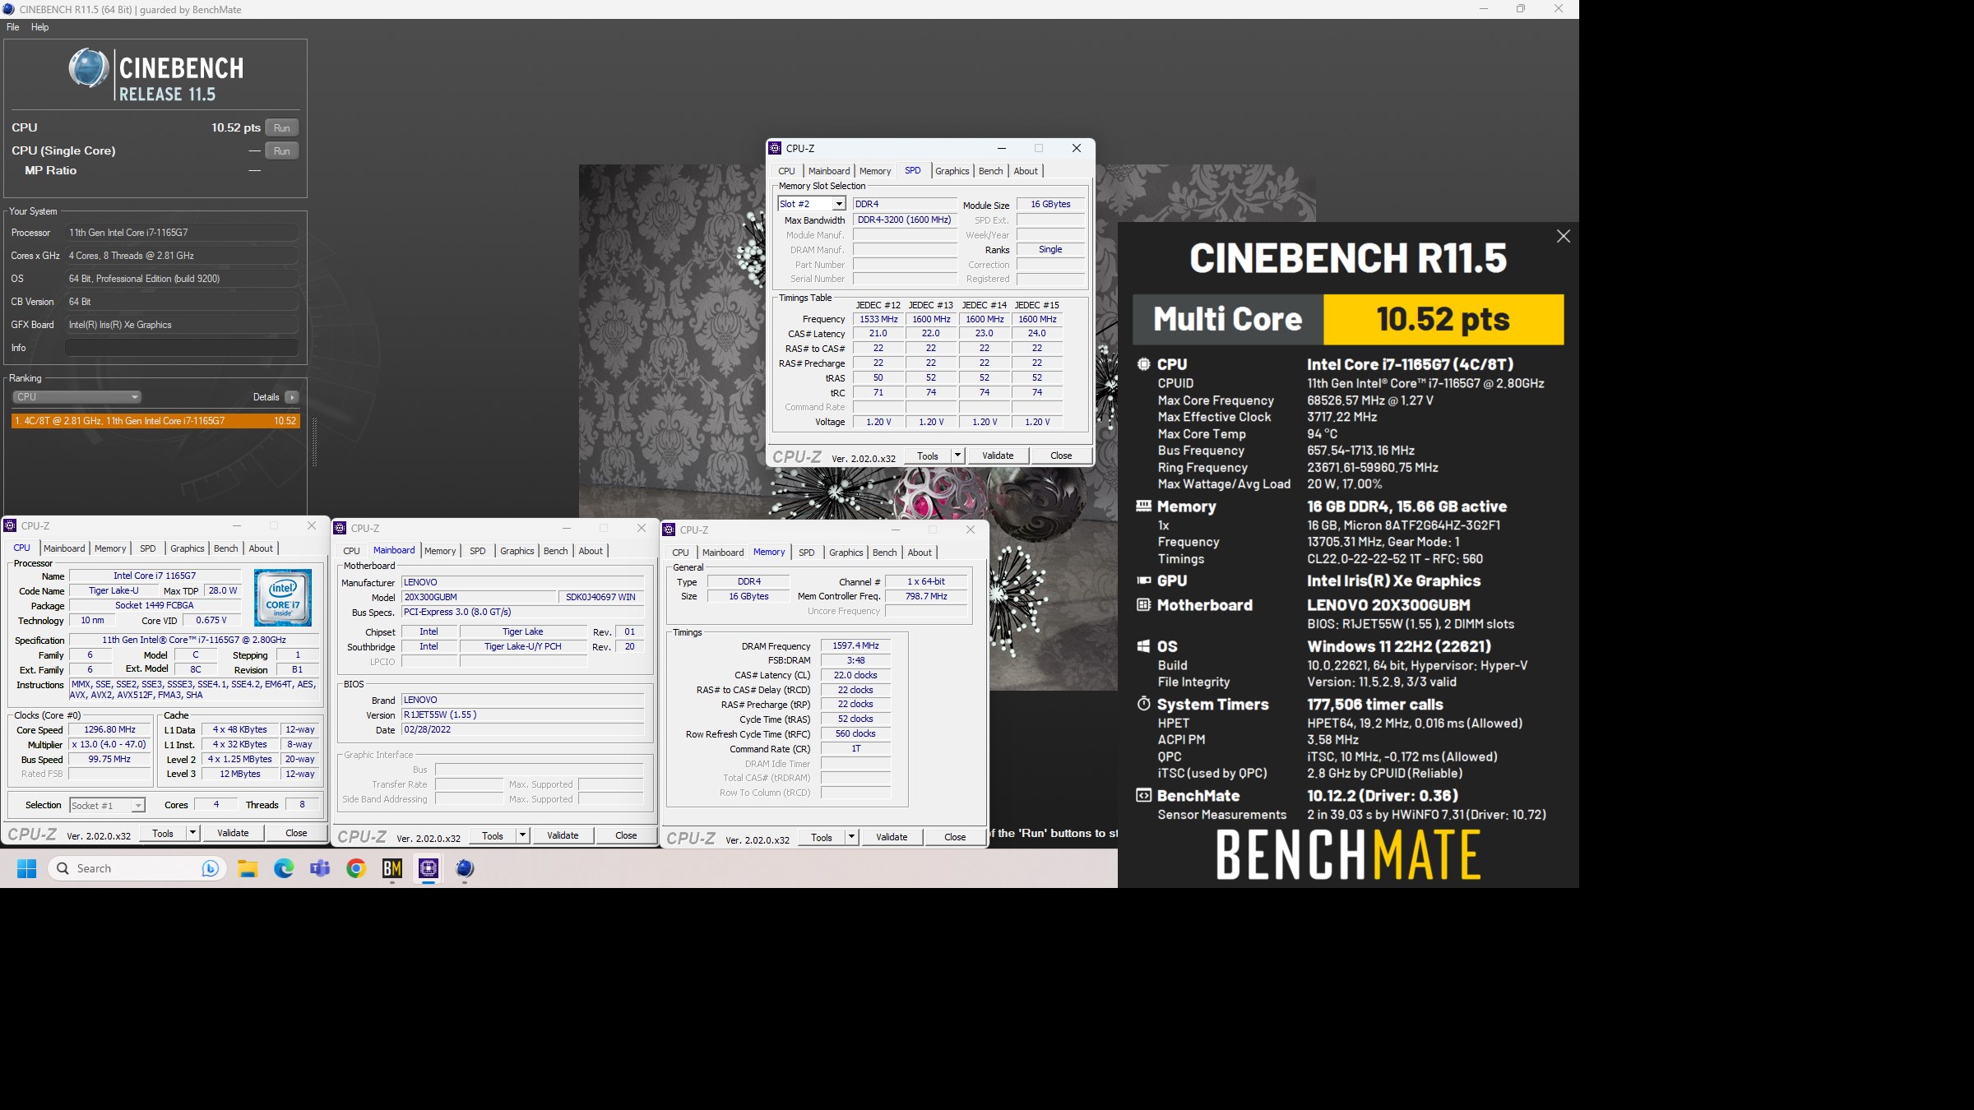This screenshot has height=1110, width=1974.
Task: Close the BenchMate result overlay
Action: [x=1564, y=236]
